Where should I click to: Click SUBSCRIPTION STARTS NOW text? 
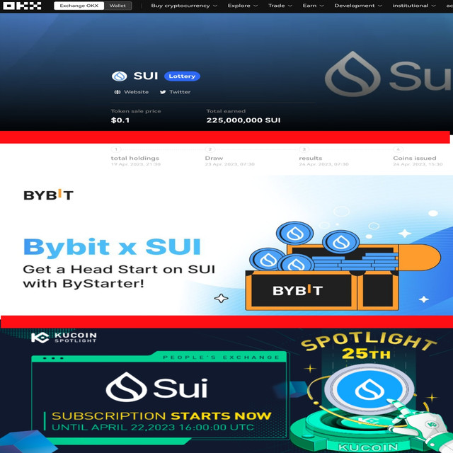click(x=161, y=415)
